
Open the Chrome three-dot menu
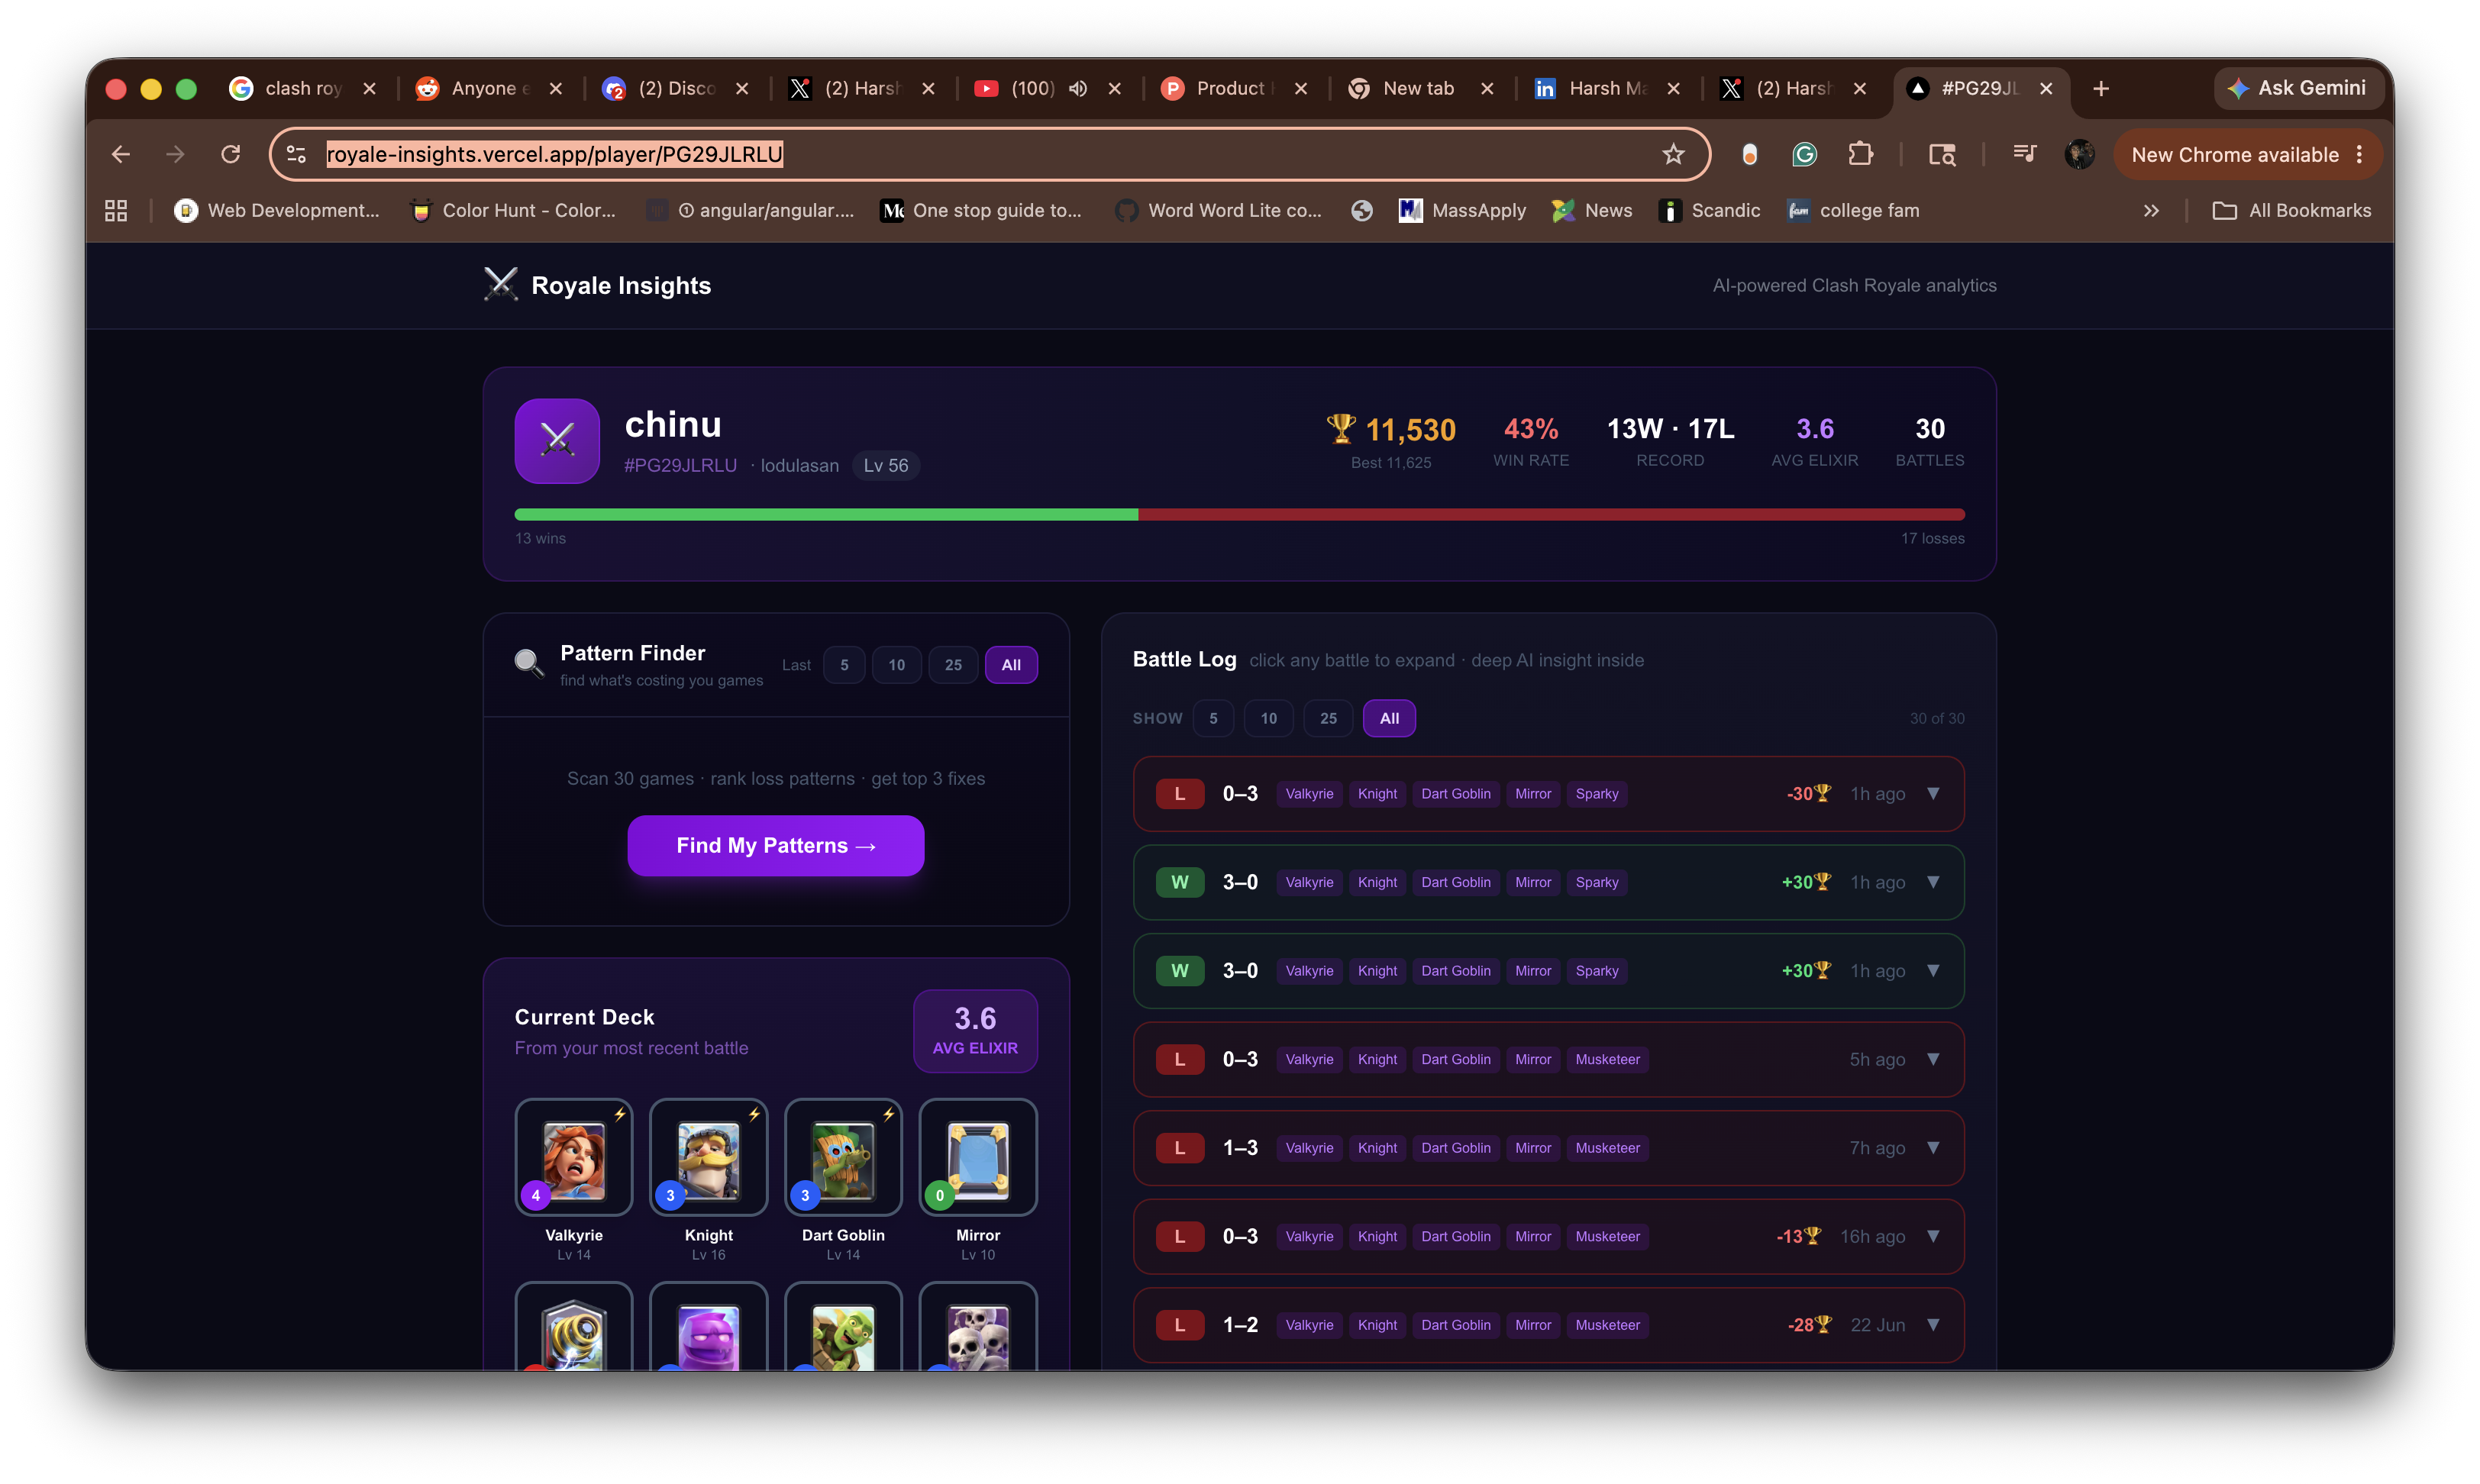pos(2359,154)
